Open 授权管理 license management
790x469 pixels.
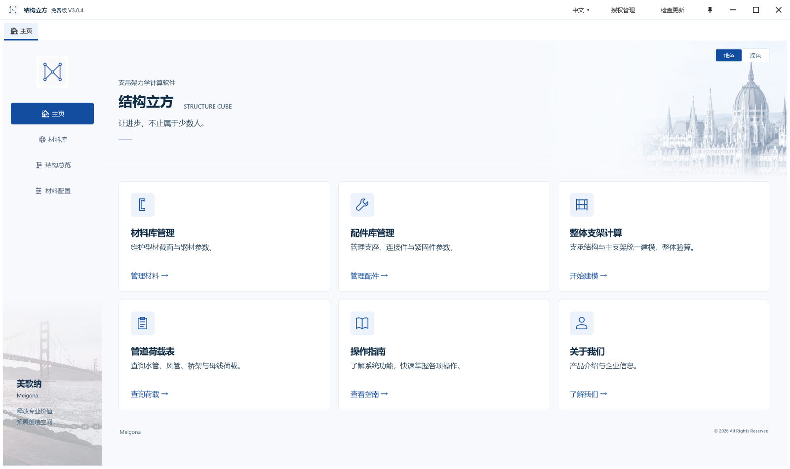(x=623, y=10)
